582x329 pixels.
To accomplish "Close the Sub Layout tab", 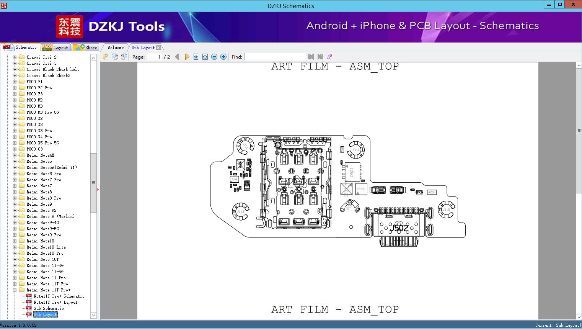I will click(x=158, y=47).
